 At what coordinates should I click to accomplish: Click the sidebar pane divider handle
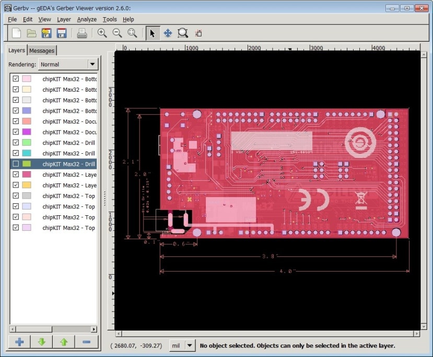pos(104,199)
